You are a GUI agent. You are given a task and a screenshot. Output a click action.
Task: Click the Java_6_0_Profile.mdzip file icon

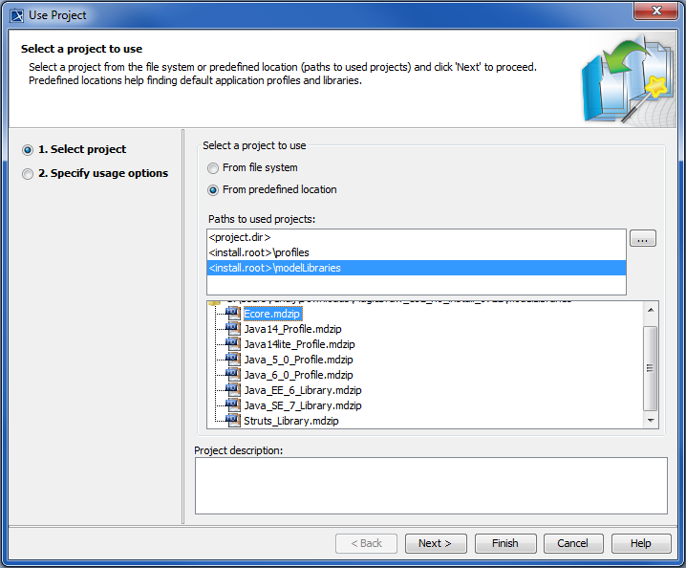233,375
